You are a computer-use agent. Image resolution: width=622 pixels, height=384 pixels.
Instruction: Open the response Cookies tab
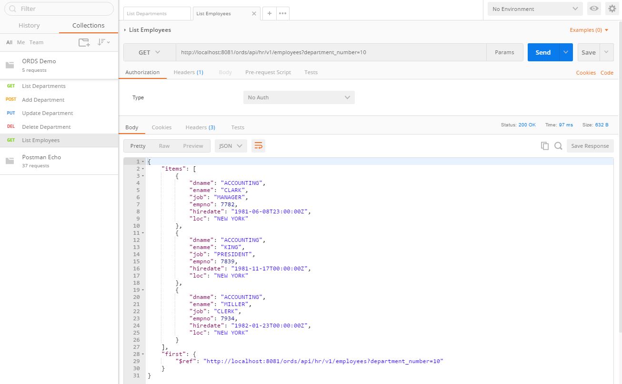point(161,127)
